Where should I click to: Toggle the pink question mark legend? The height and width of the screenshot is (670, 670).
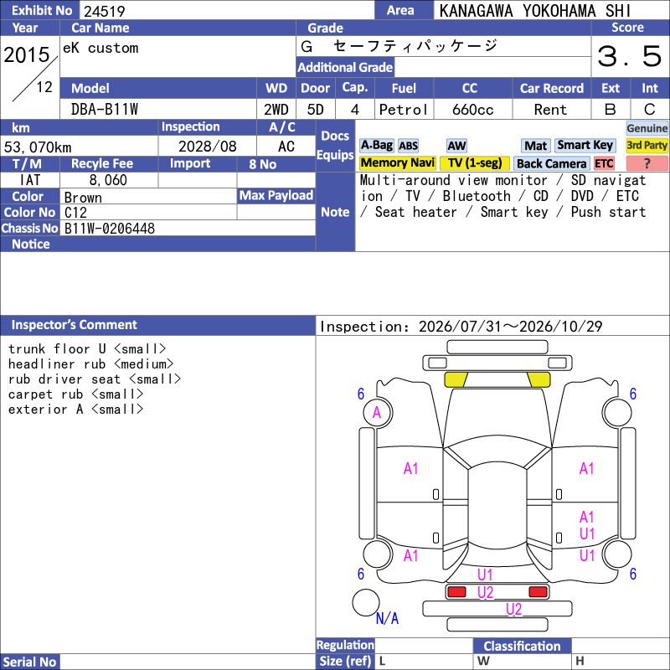click(x=647, y=163)
